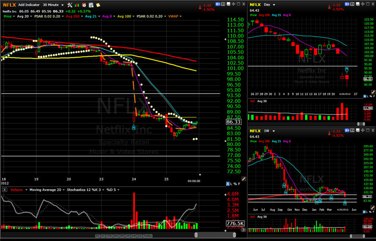Open the Avg 200 indicator menu

point(72,16)
